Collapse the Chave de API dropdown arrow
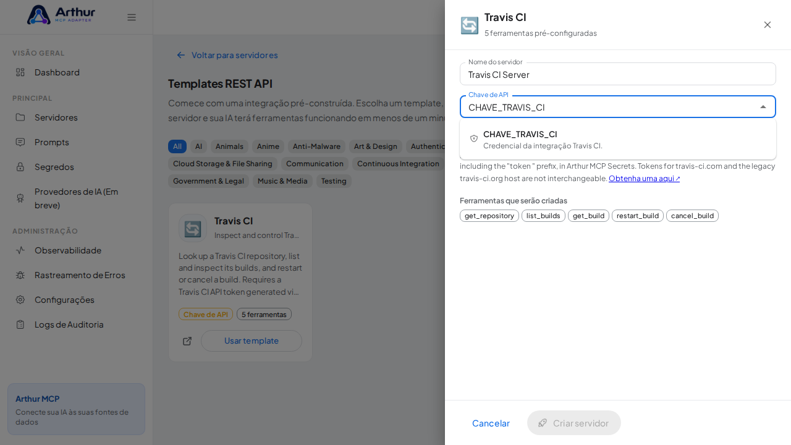Viewport: 791px width, 445px height. tap(763, 107)
